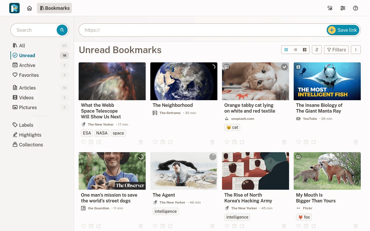The image size is (370, 231).
Task: Delete the Giant Manta Ray bookmark
Action: point(356,142)
